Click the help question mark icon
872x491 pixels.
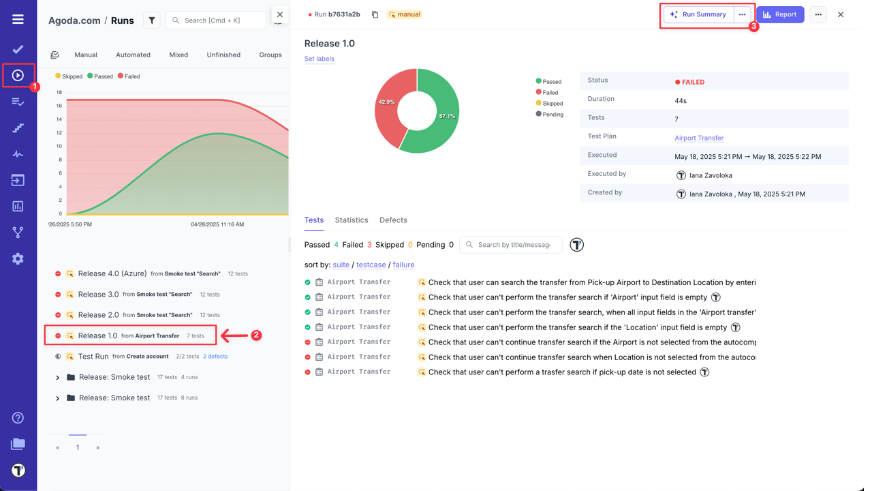[x=18, y=417]
